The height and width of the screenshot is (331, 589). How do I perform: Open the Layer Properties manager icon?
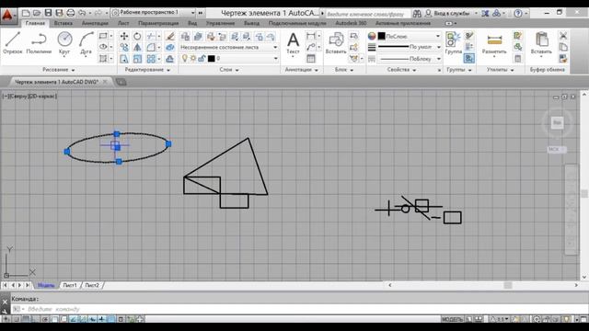pos(185,37)
